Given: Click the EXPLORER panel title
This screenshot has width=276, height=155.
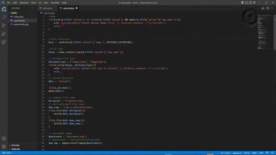Looking at the screenshot, I should pyautogui.click(x=16, y=8).
